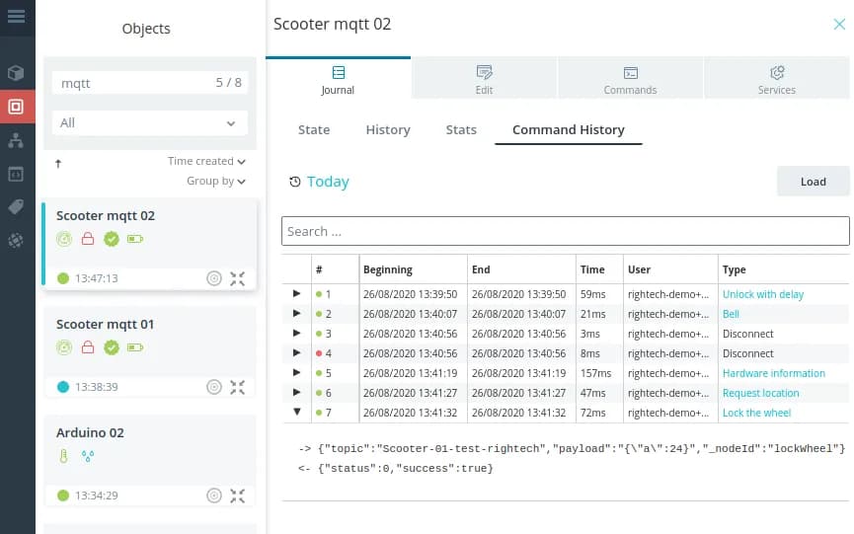Expand command row 1 details
This screenshot has width=854, height=534.
coord(296,294)
